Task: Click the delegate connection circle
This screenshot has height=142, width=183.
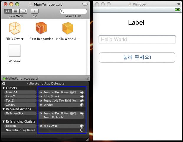Action: click(x=82, y=126)
